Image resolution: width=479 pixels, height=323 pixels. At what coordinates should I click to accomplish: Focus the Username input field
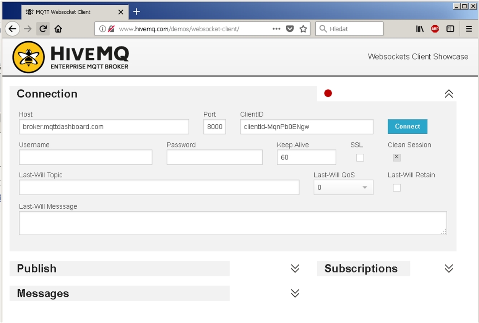pyautogui.click(x=86, y=157)
